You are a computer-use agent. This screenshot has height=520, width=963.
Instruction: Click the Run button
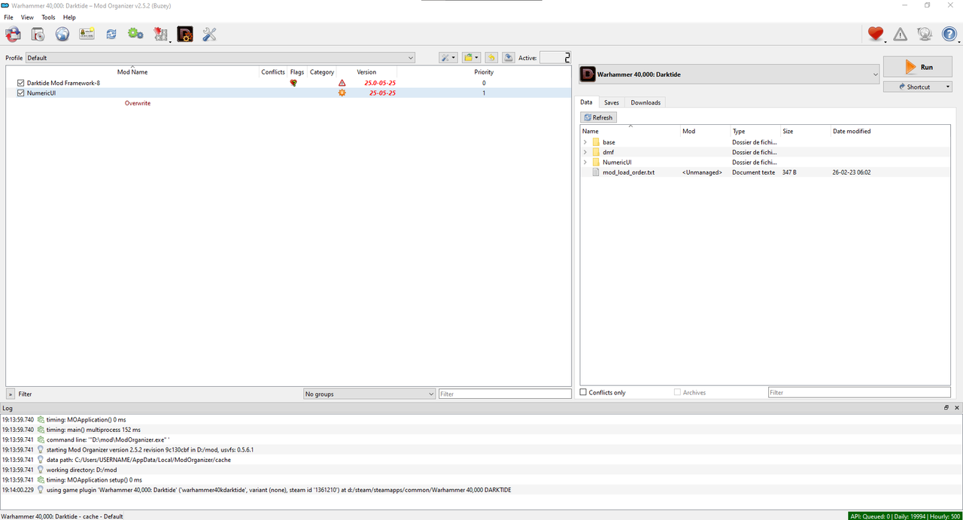point(918,67)
